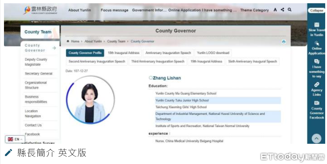The image size is (327, 164).
Task: Open the EN language dropdown
Action: click(15, 139)
